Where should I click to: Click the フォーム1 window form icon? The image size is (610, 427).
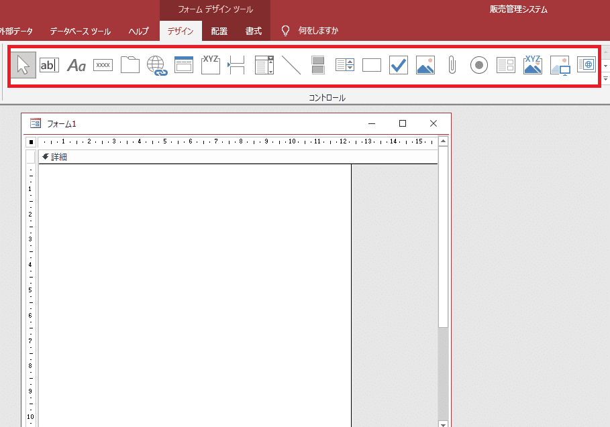tap(36, 123)
